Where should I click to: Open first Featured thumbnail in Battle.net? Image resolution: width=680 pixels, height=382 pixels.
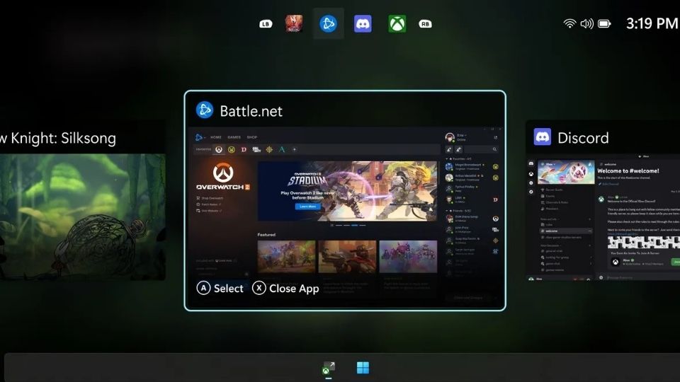(x=286, y=256)
